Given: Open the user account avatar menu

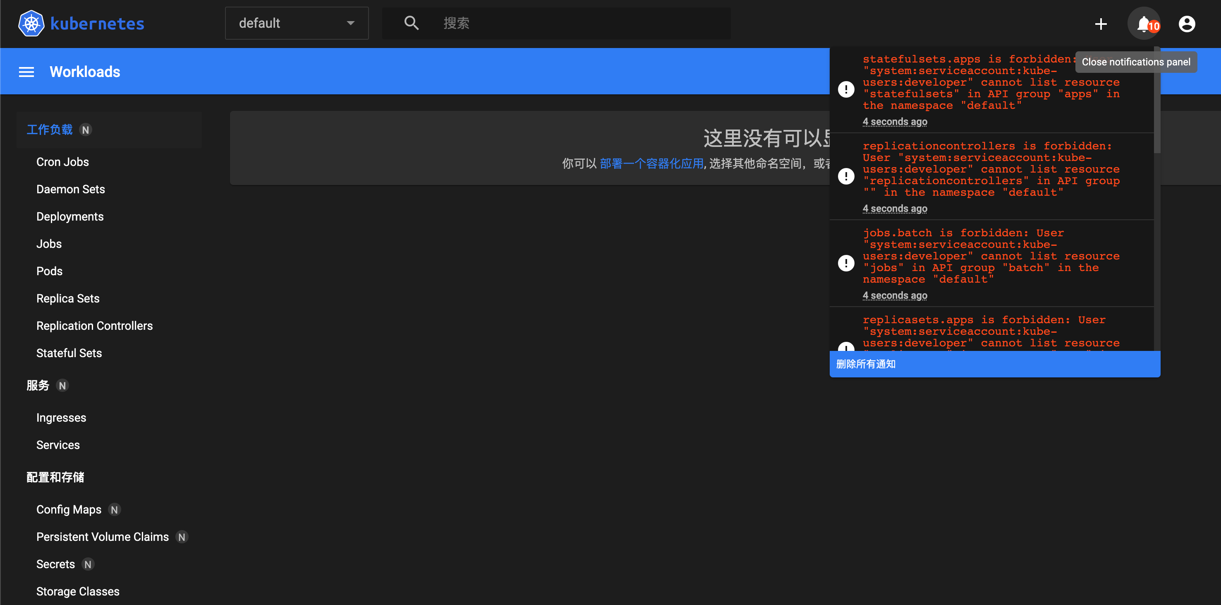Looking at the screenshot, I should click(x=1186, y=24).
